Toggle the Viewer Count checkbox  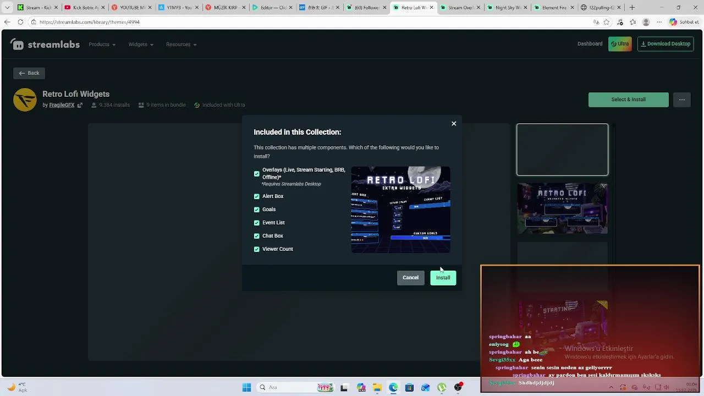[257, 249]
